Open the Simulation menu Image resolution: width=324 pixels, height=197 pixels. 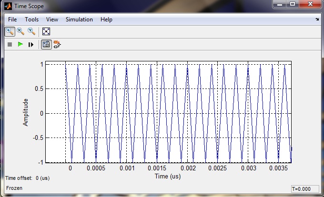79,20
